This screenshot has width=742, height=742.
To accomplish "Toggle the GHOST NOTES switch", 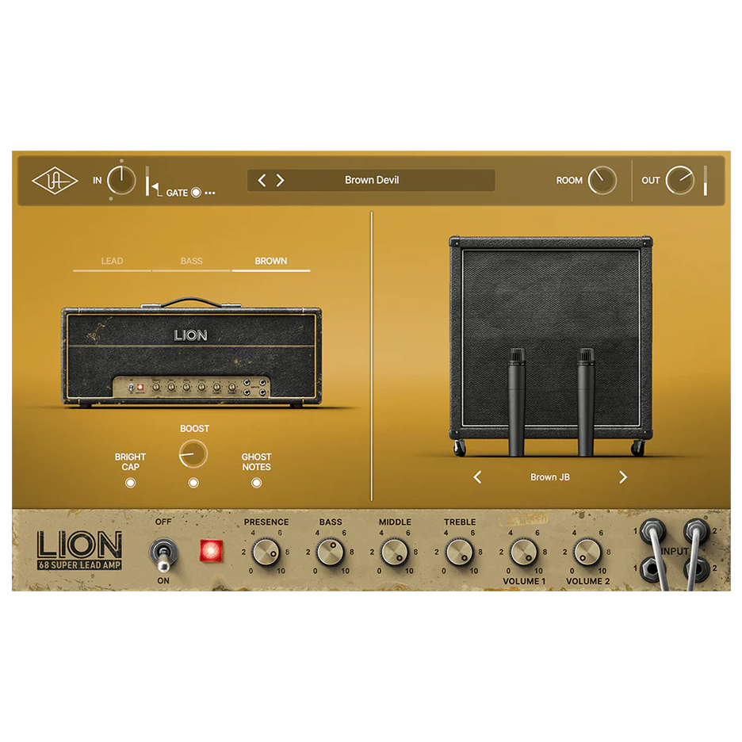I will pos(257,483).
